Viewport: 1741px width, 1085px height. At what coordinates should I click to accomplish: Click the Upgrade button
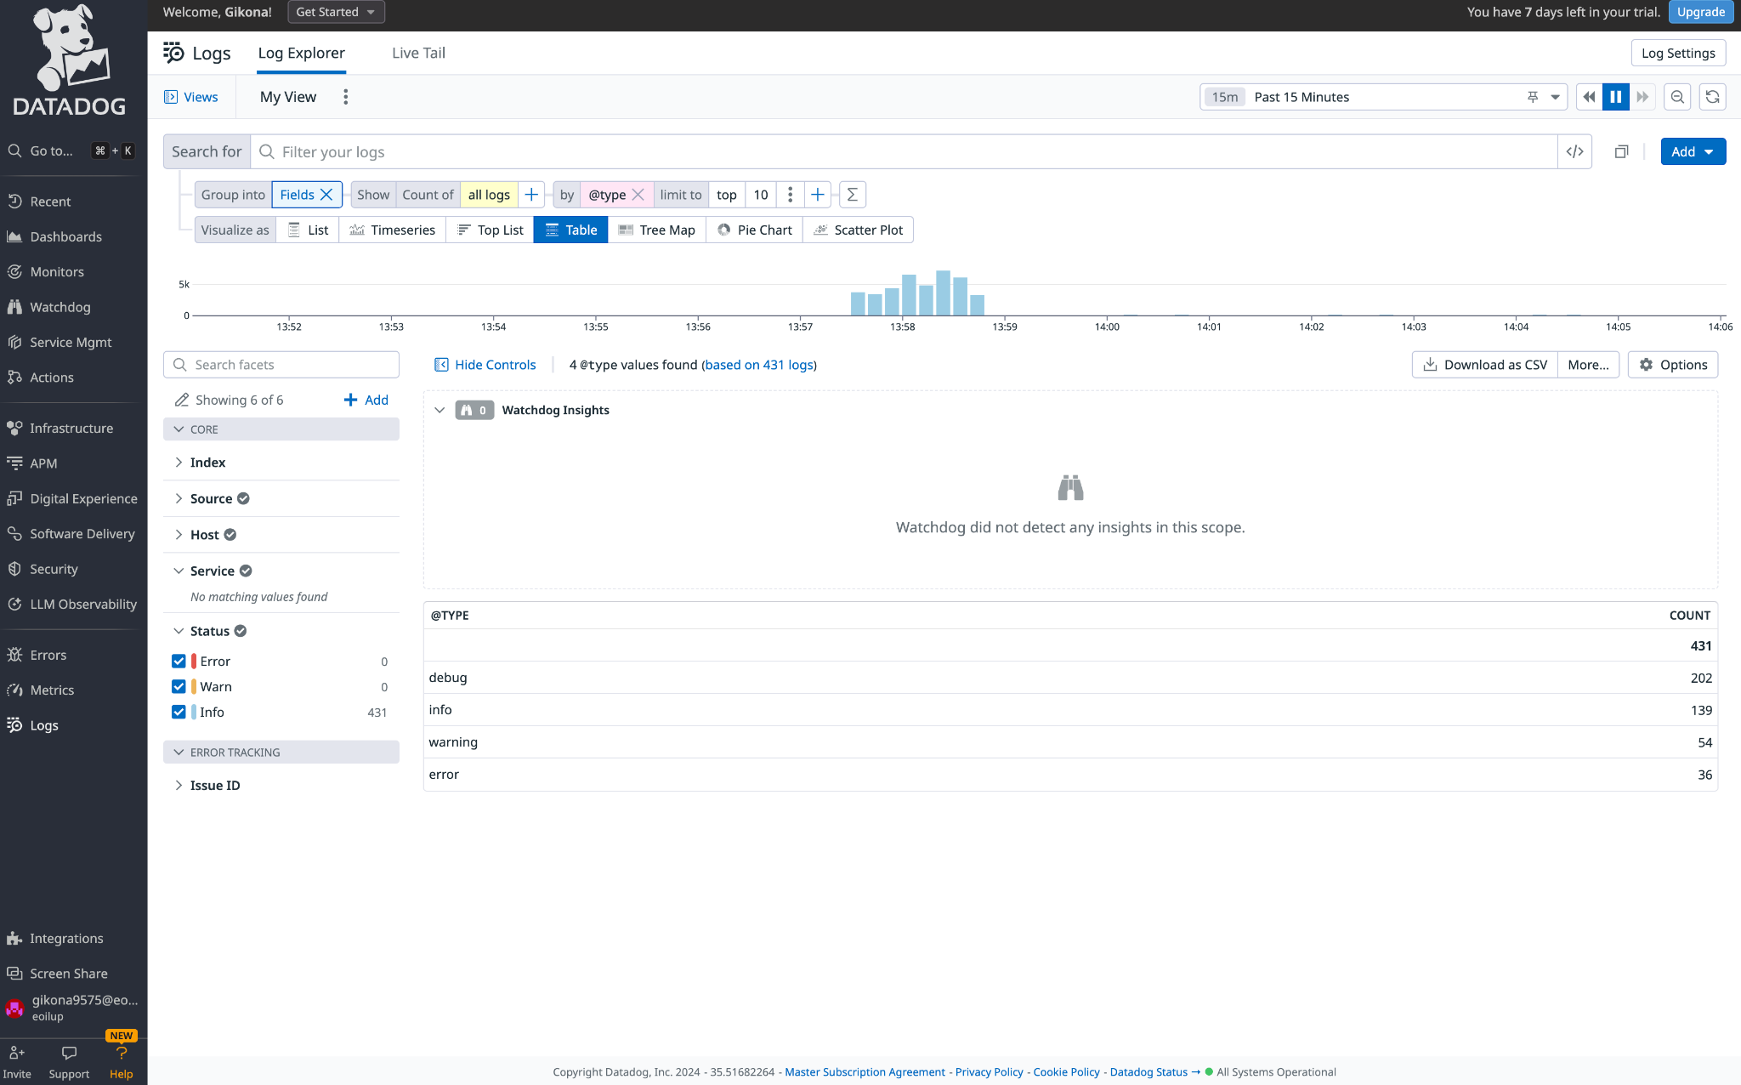coord(1701,12)
